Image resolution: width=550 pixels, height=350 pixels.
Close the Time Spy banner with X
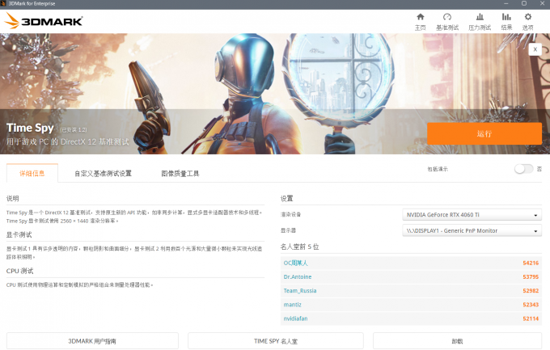pyautogui.click(x=535, y=49)
